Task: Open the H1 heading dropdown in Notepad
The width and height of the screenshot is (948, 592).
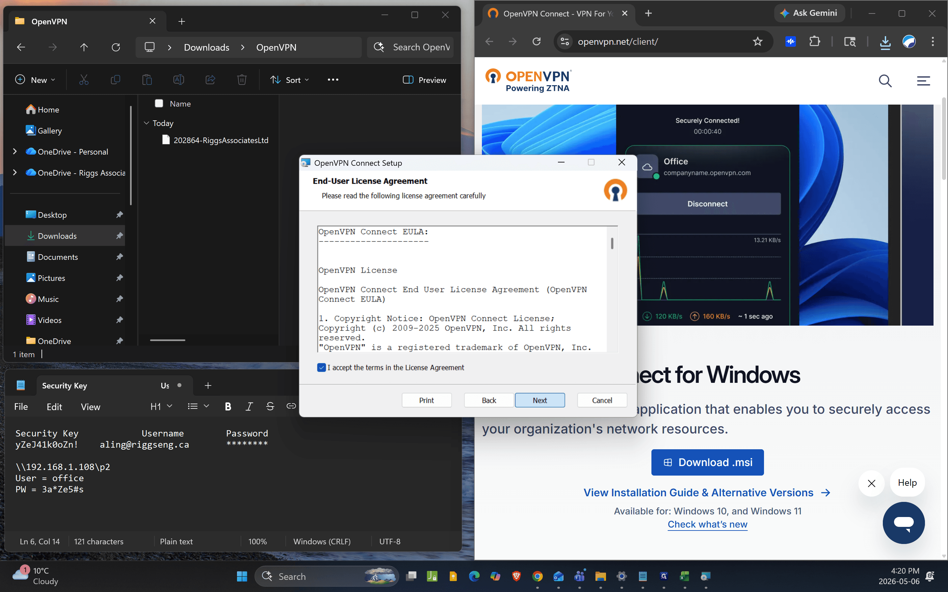Action: [161, 407]
